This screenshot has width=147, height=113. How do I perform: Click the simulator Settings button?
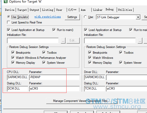(x=72, y=17)
